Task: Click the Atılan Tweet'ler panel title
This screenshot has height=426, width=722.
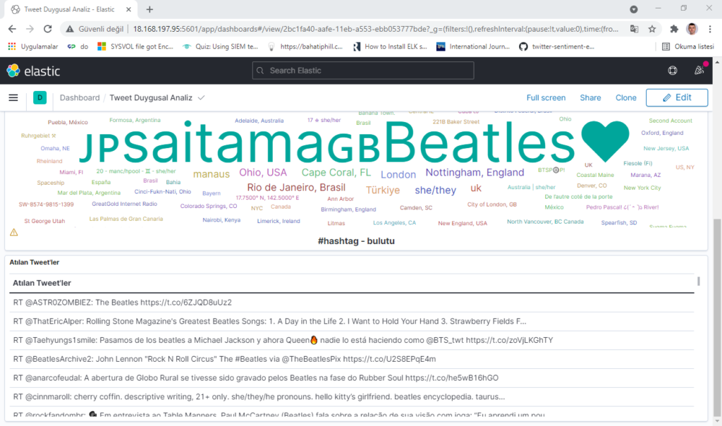Action: (35, 262)
